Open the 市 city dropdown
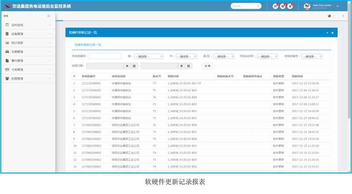 coord(186,56)
